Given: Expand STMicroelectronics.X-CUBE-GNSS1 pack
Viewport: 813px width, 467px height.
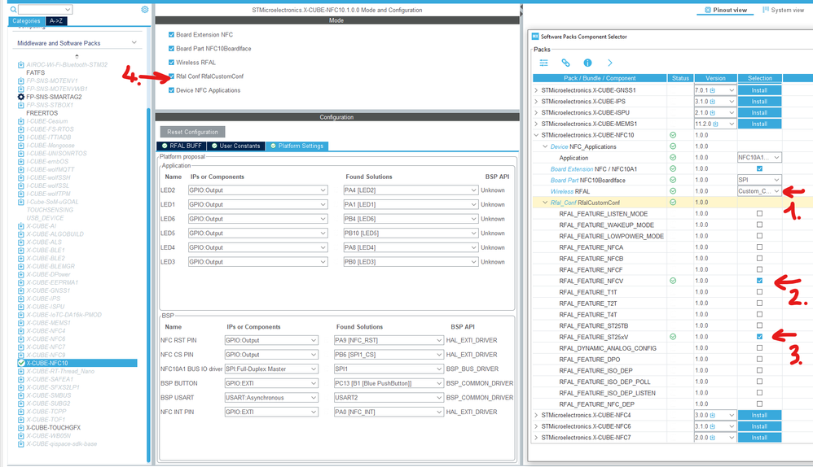Looking at the screenshot, I should [x=536, y=90].
